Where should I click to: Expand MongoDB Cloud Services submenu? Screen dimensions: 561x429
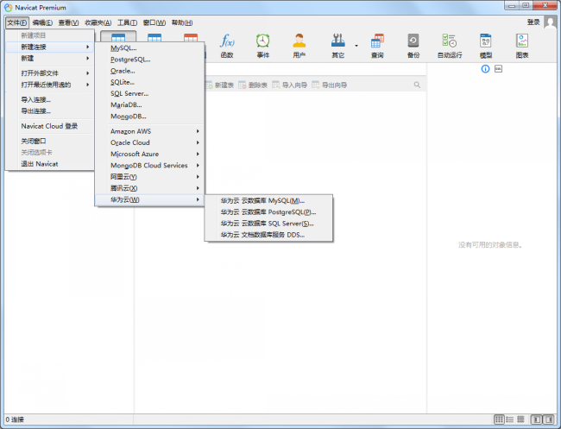point(149,166)
